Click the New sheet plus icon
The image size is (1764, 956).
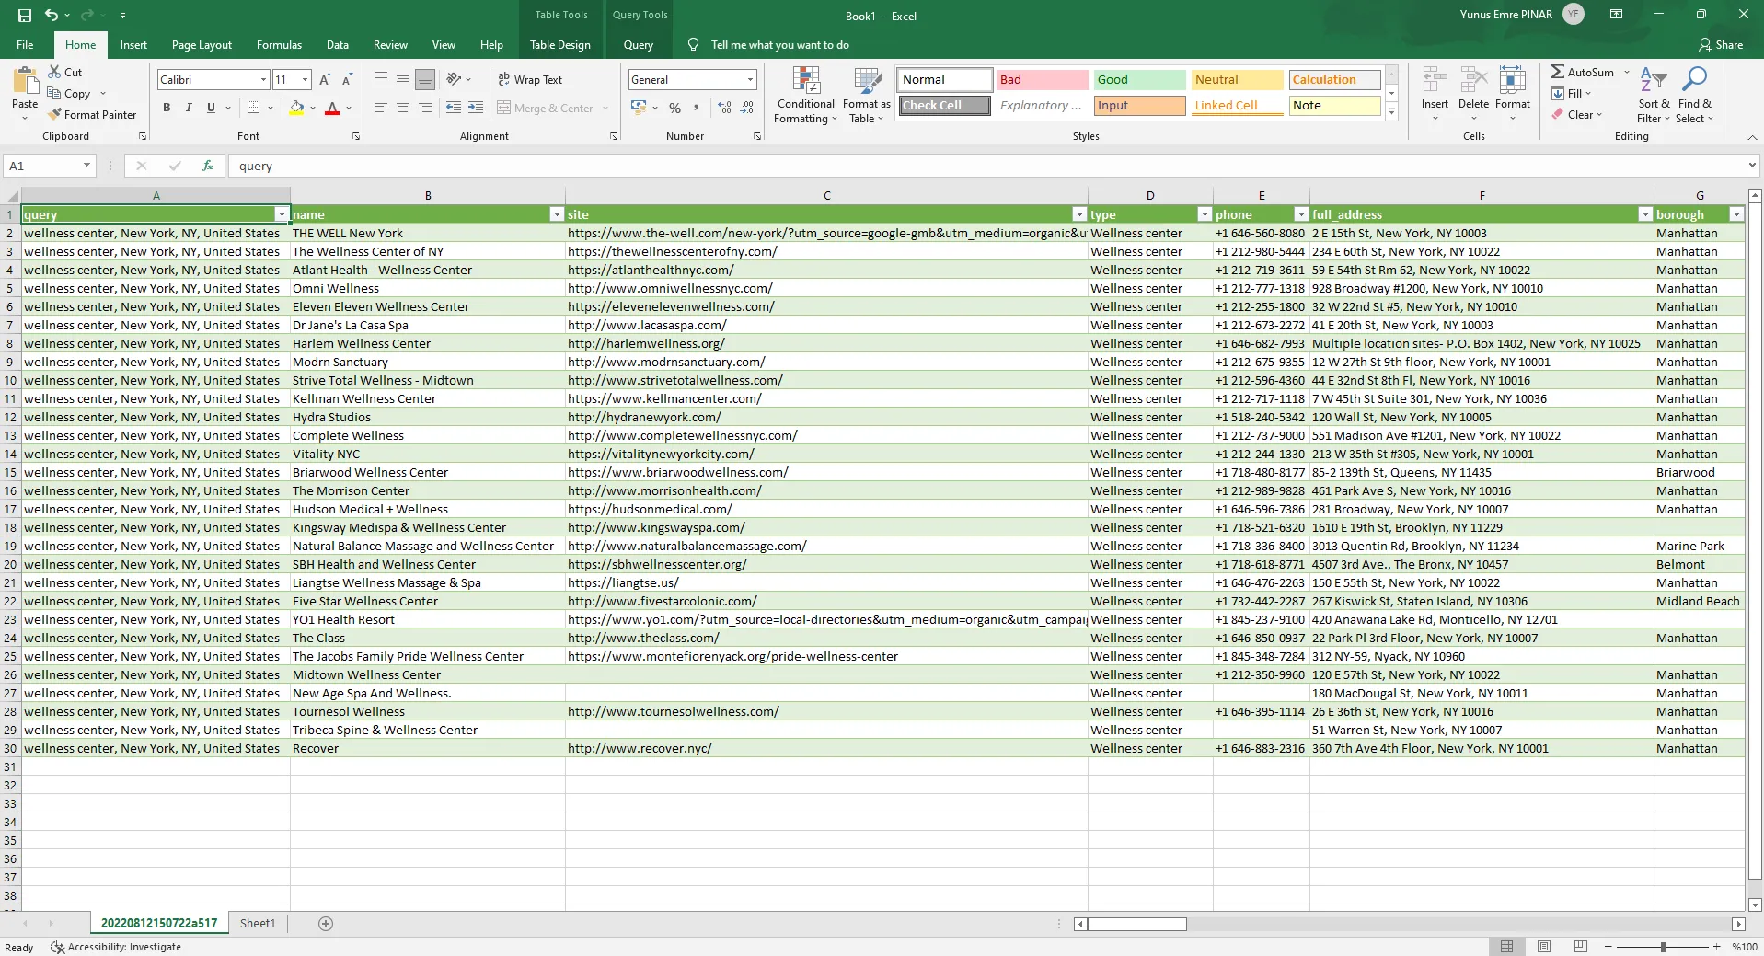[326, 924]
